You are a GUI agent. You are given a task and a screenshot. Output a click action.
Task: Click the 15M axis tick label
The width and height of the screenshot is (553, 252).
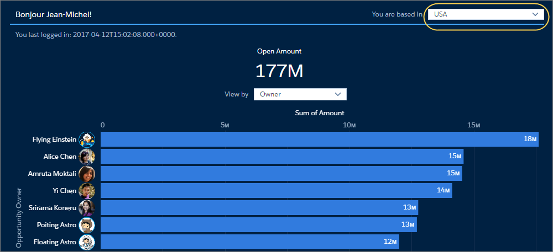(x=474, y=125)
